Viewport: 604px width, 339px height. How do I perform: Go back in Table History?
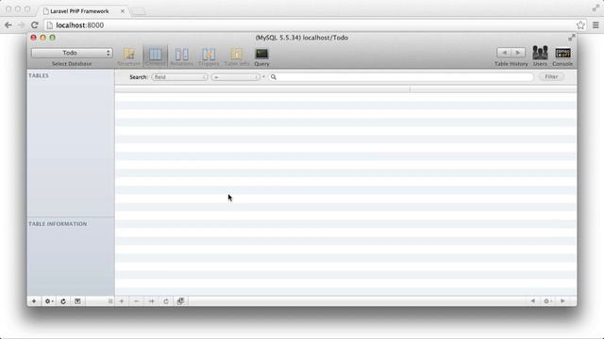(504, 53)
